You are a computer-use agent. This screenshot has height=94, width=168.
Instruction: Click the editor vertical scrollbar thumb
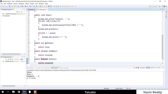click(162, 47)
